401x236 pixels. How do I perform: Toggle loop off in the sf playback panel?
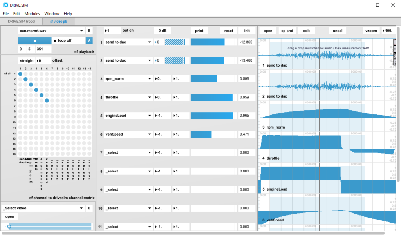[69, 40]
